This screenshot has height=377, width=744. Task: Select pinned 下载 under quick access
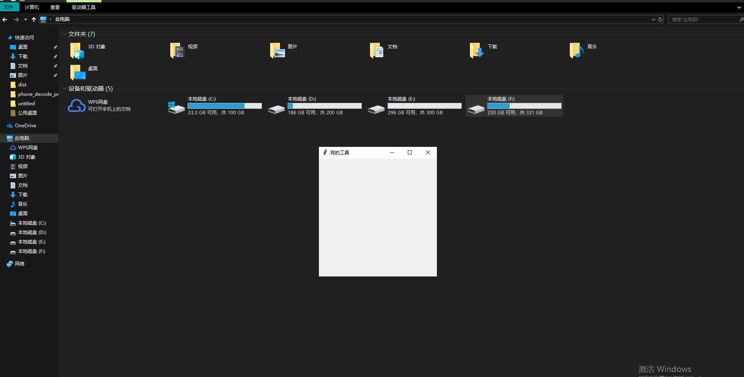pos(23,57)
